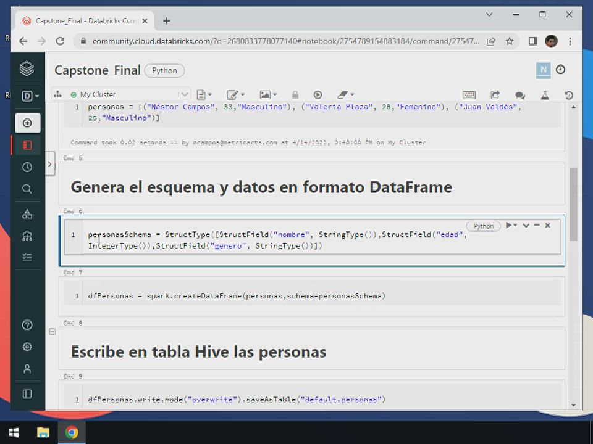The image size is (593, 444).
Task: Toggle the sidebar menu collapse button
Action: [x=27, y=393]
